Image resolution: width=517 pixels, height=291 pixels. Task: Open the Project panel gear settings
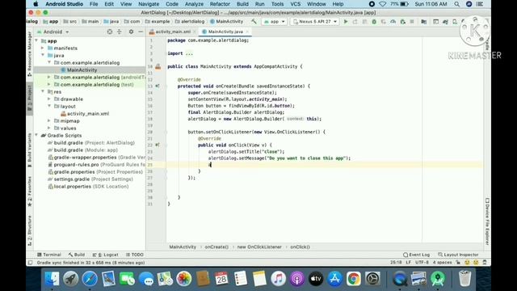(131, 32)
